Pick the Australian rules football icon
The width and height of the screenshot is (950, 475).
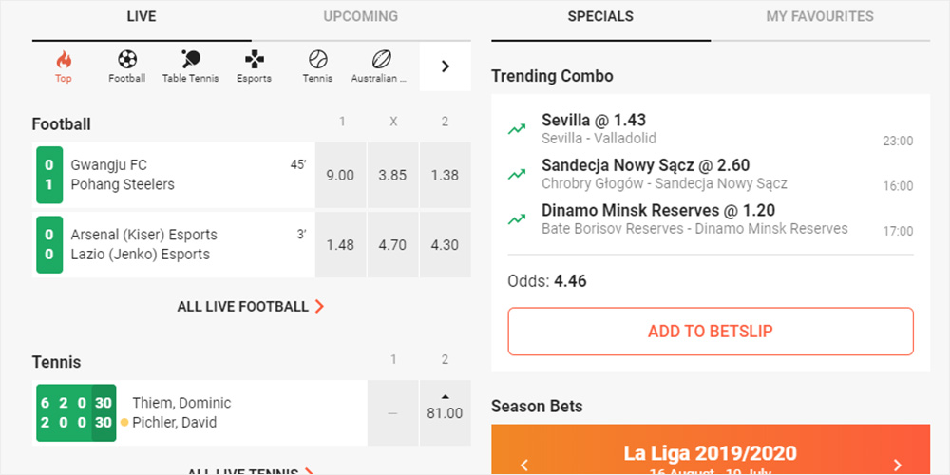tap(381, 59)
